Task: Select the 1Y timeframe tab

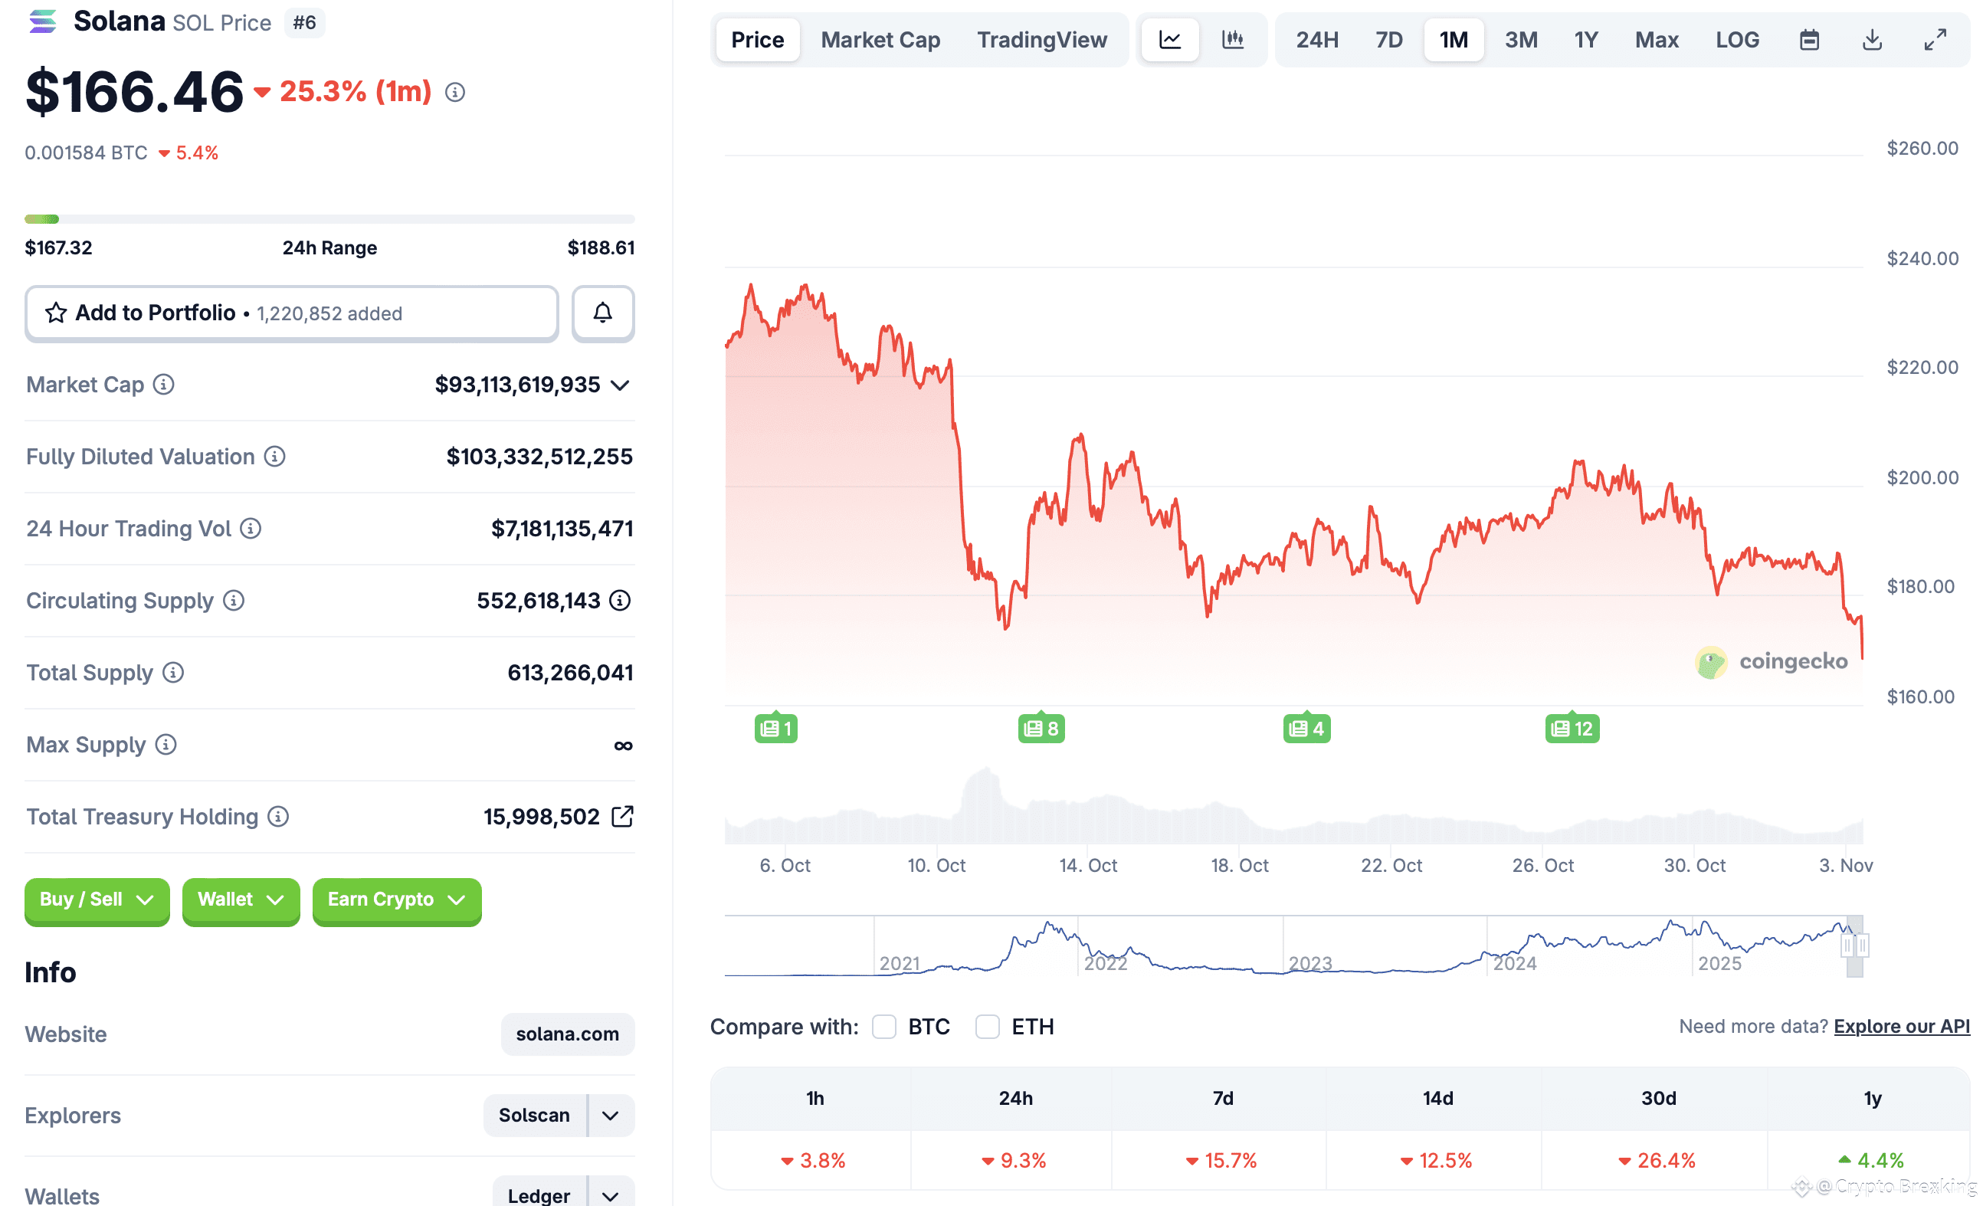Action: click(1585, 39)
